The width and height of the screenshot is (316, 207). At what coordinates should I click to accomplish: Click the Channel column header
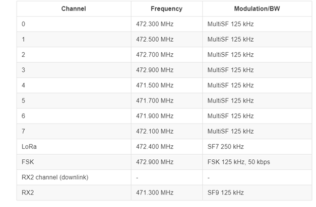(74, 9)
